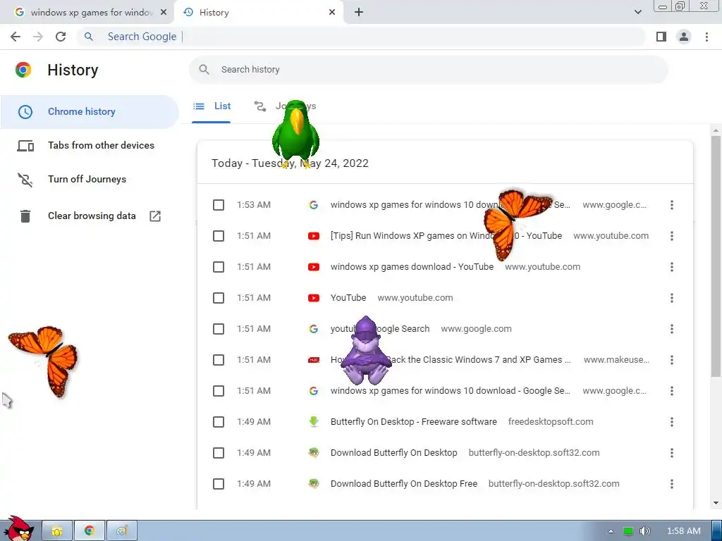Check the windows xp games download - YouTube entry

coord(219,267)
